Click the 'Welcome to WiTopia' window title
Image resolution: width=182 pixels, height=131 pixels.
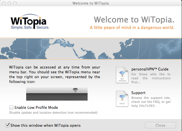coord(90,3)
